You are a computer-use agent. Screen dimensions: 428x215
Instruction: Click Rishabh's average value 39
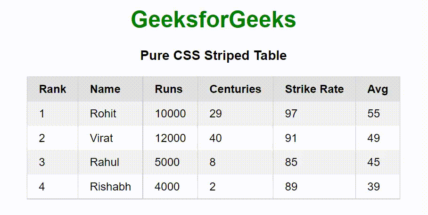click(x=374, y=187)
